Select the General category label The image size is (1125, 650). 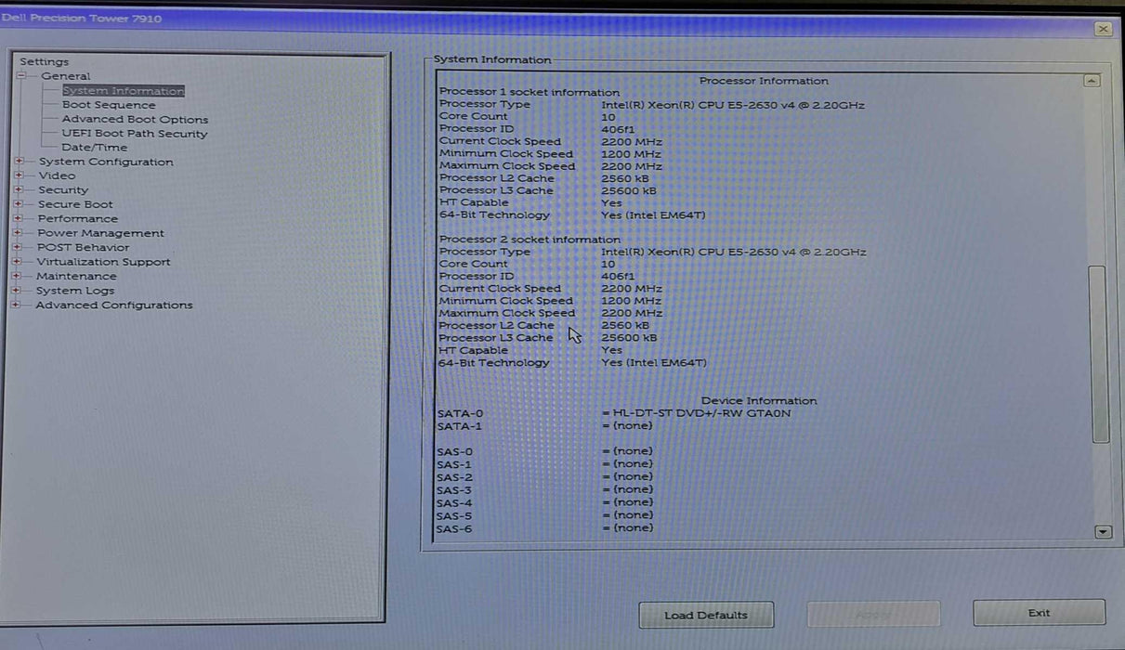[x=65, y=76]
